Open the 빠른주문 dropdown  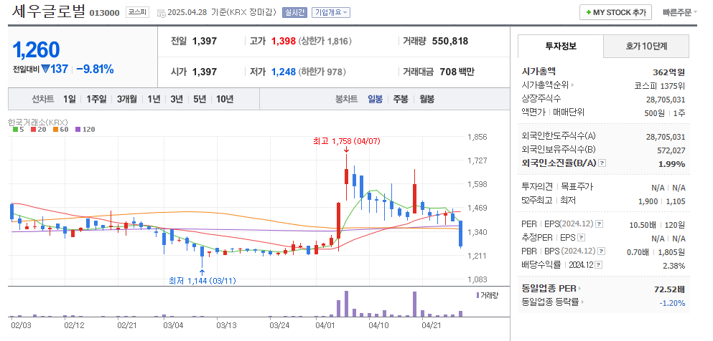point(680,13)
